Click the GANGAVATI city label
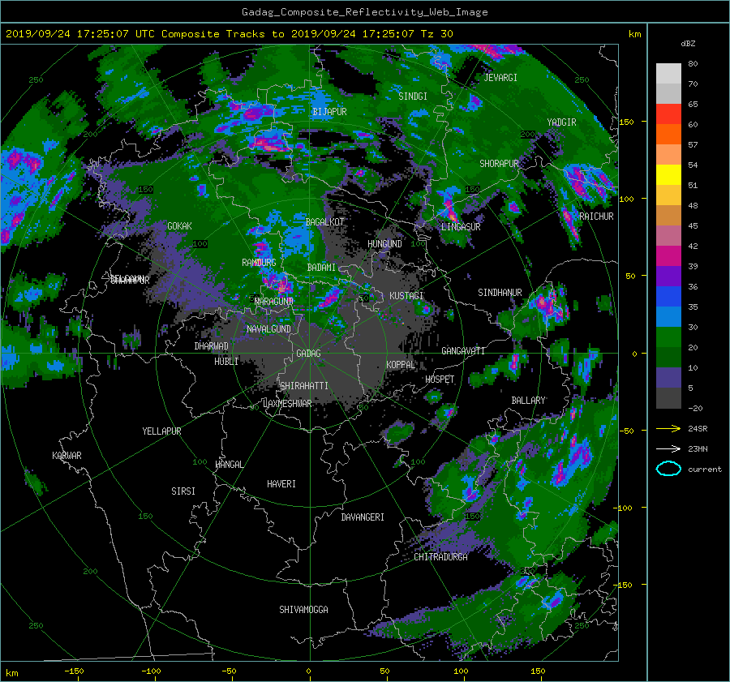The width and height of the screenshot is (730, 682). (463, 350)
